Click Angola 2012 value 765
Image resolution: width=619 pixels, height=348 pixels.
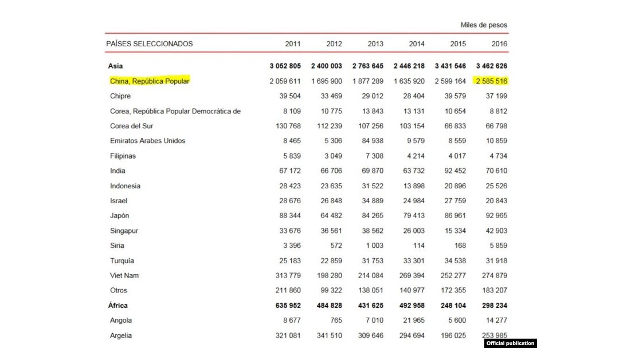pyautogui.click(x=336, y=321)
